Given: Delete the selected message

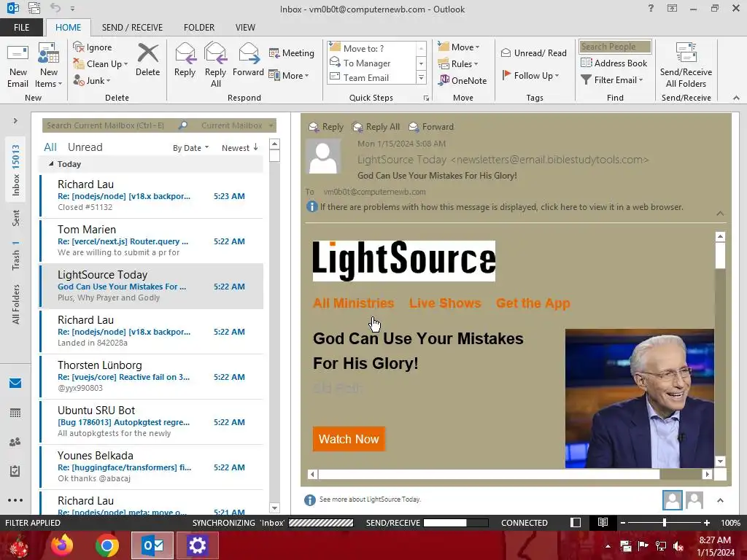Looking at the screenshot, I should [x=147, y=60].
